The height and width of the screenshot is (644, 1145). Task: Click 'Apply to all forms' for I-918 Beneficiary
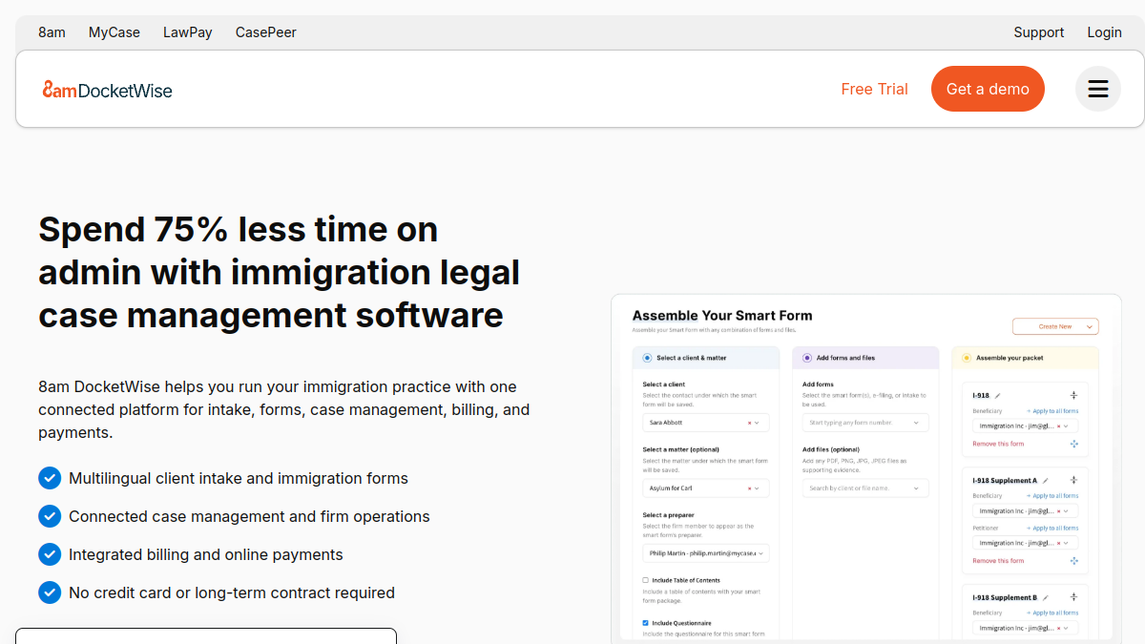coord(1052,411)
